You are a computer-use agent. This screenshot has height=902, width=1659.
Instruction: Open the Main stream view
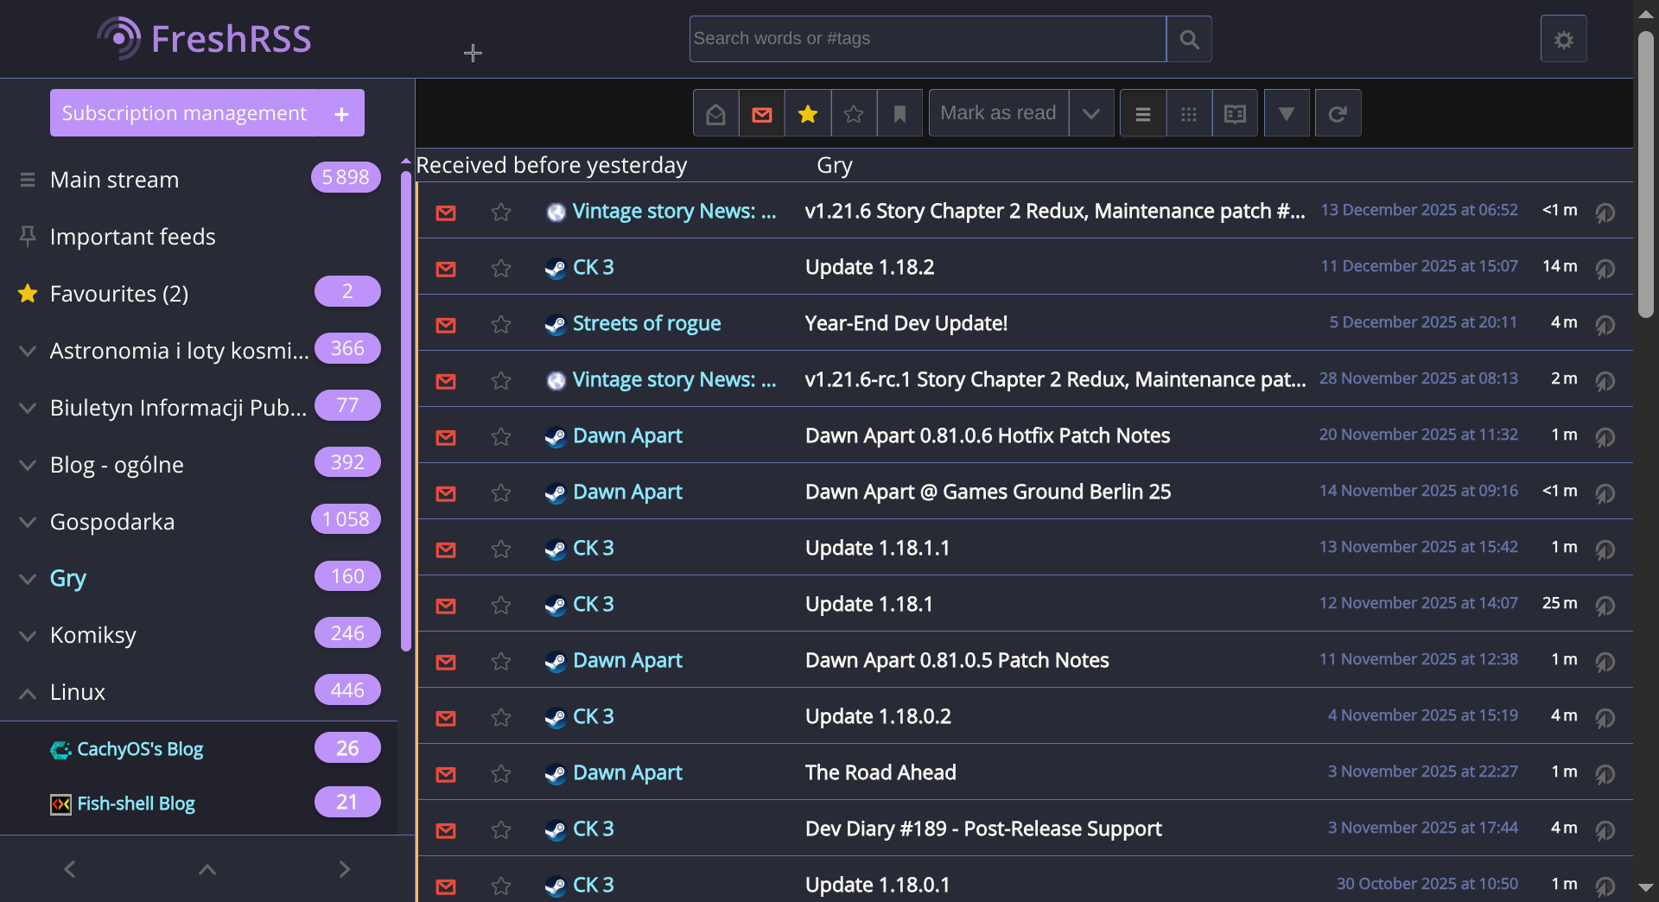click(x=114, y=180)
